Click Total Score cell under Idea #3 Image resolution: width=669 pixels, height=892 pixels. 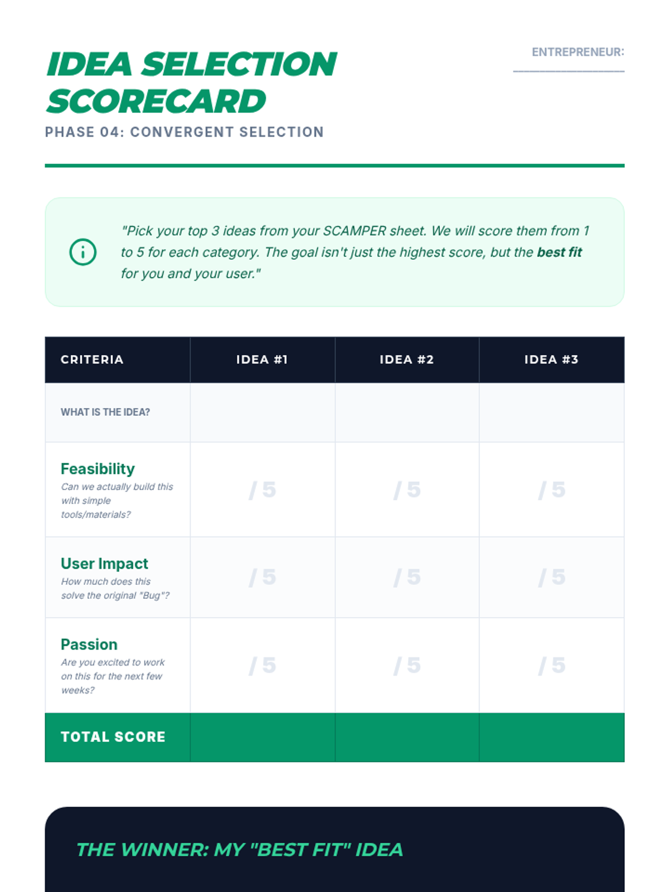[551, 737]
